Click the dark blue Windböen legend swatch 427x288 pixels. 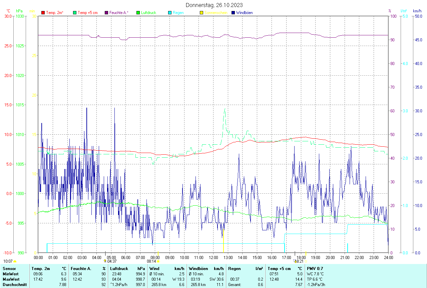tap(233, 13)
